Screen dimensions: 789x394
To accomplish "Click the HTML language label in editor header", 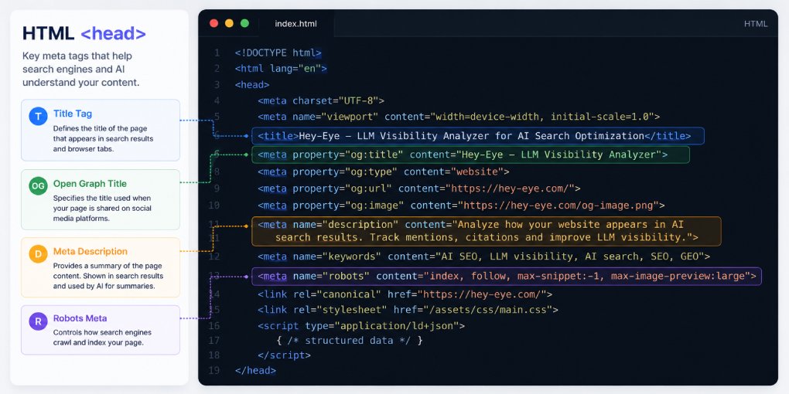I will click(x=756, y=24).
